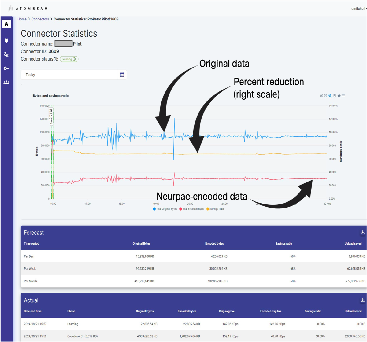Viewport: 367px width, 342px height.
Task: Toggle Total Original Bytes legend series
Action: [165, 209]
